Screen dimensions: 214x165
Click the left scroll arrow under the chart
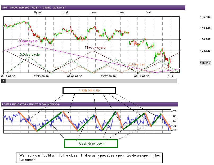click(3, 81)
